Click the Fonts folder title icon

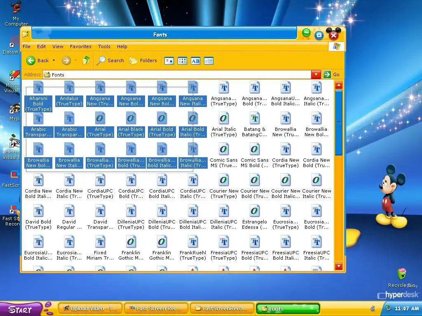(x=25, y=35)
